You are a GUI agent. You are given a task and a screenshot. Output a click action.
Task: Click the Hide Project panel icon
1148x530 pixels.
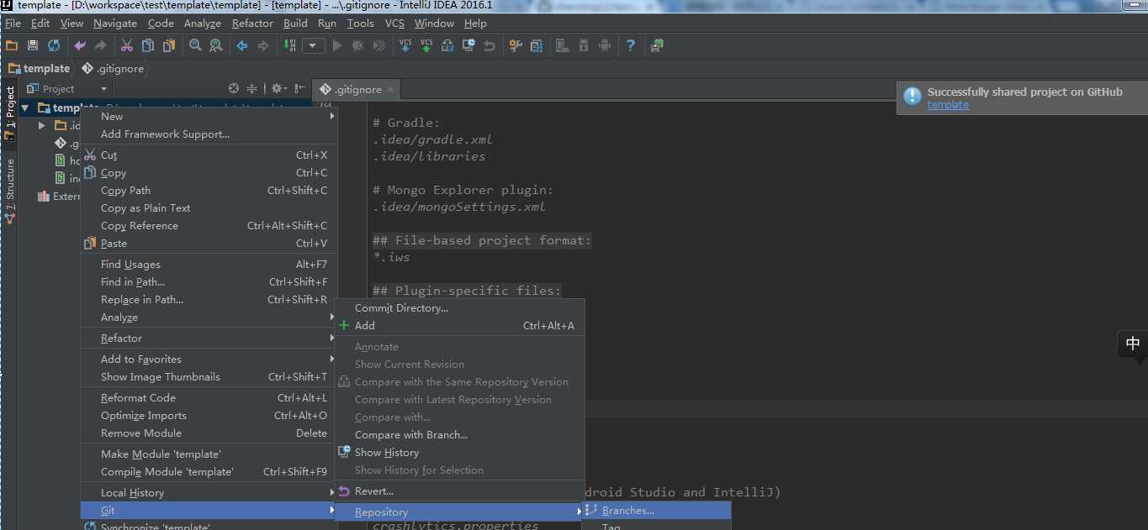[299, 88]
